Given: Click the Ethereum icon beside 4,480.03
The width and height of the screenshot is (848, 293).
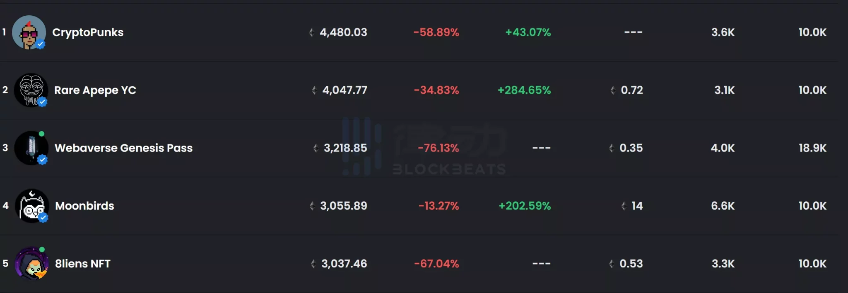Looking at the screenshot, I should coord(312,32).
